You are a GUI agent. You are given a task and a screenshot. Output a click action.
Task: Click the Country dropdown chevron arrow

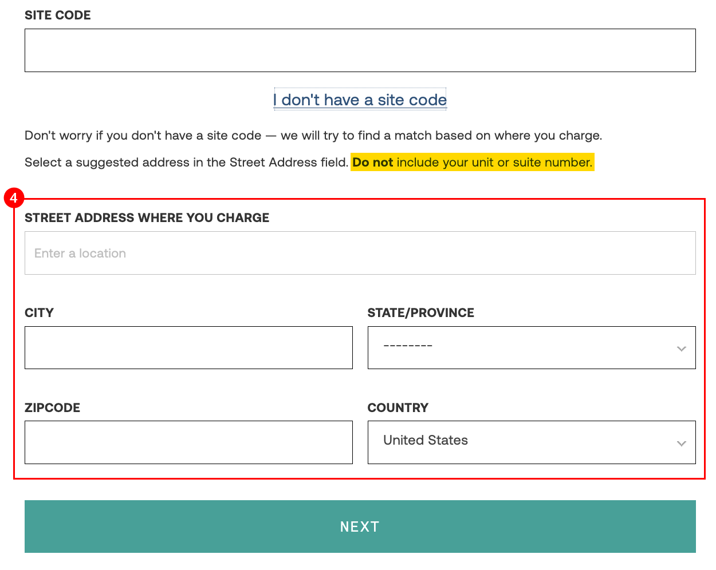(681, 444)
